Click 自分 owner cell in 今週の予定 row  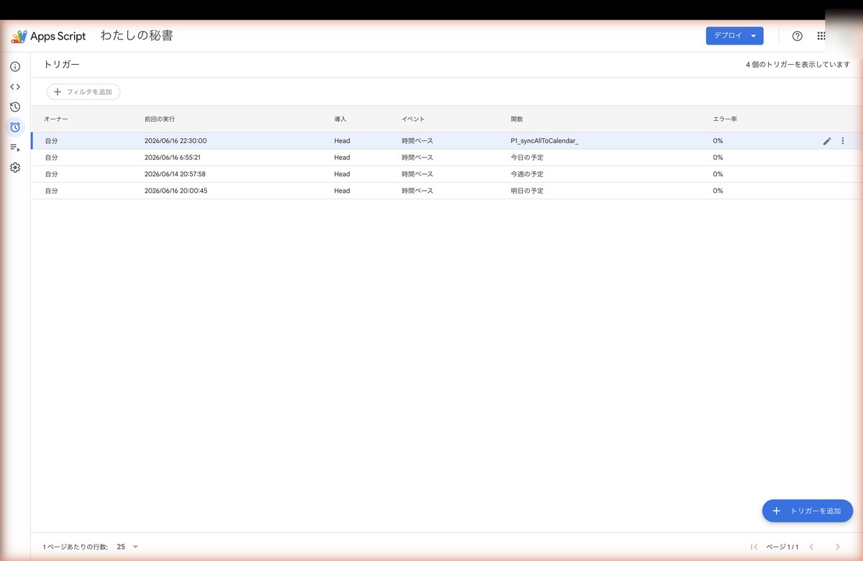pos(51,174)
